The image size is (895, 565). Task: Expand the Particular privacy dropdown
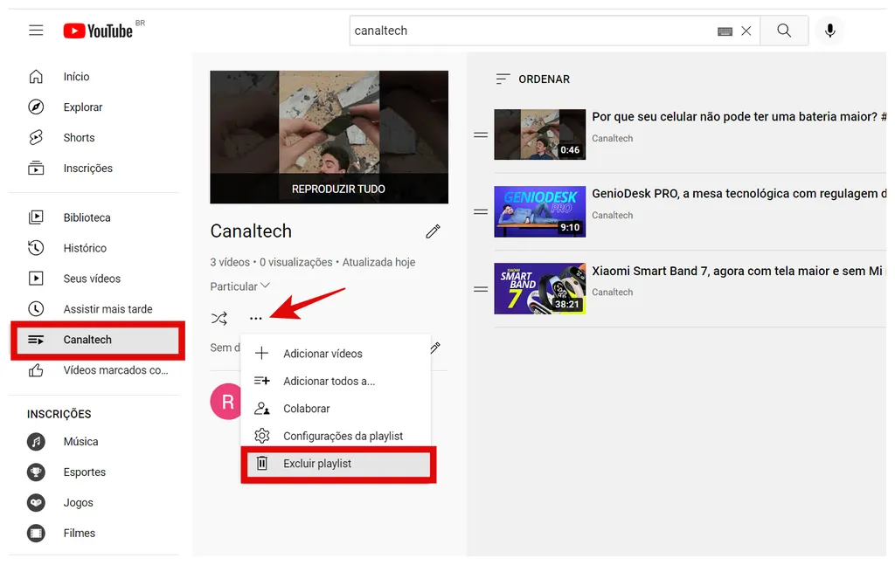pyautogui.click(x=239, y=286)
